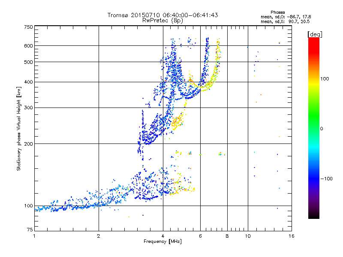The width and height of the screenshot is (343, 257).
Task: Click the y-axis label '600'
Action: 28,46
